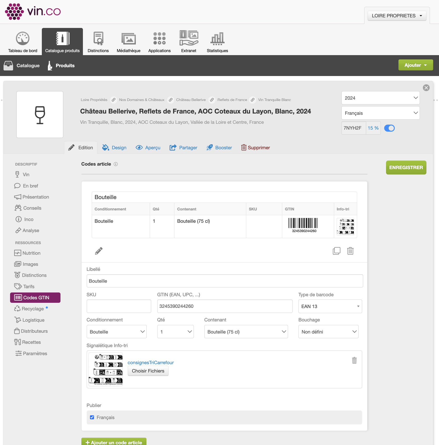This screenshot has height=445, width=439.
Task: Click link icon beside Loire Propriétés breadcrumb
Action: [114, 100]
